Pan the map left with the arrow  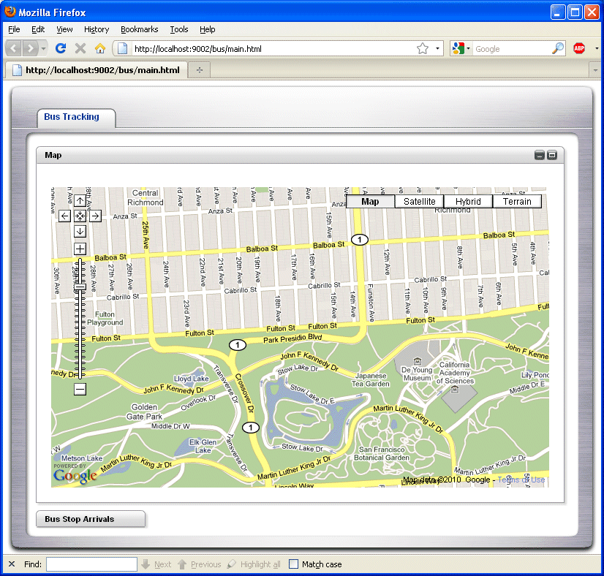pyautogui.click(x=65, y=216)
